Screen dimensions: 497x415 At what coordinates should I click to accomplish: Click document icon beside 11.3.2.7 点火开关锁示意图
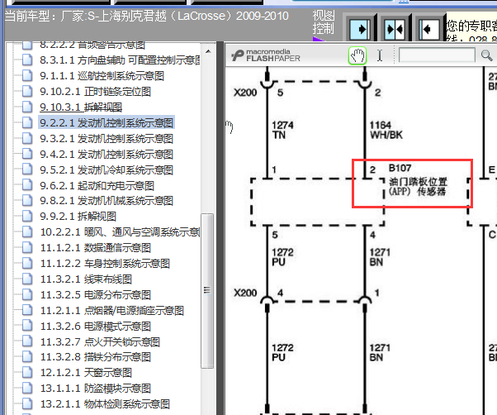coord(27,341)
